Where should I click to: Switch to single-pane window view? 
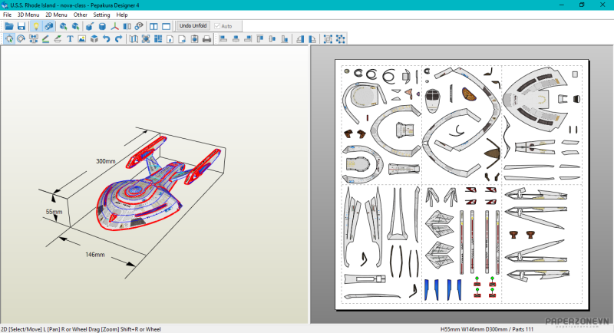pyautogui.click(x=166, y=26)
